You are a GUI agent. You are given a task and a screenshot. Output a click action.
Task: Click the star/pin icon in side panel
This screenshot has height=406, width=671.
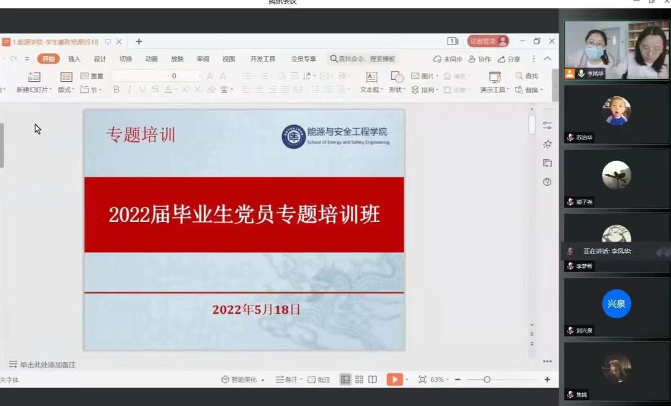[x=547, y=144]
